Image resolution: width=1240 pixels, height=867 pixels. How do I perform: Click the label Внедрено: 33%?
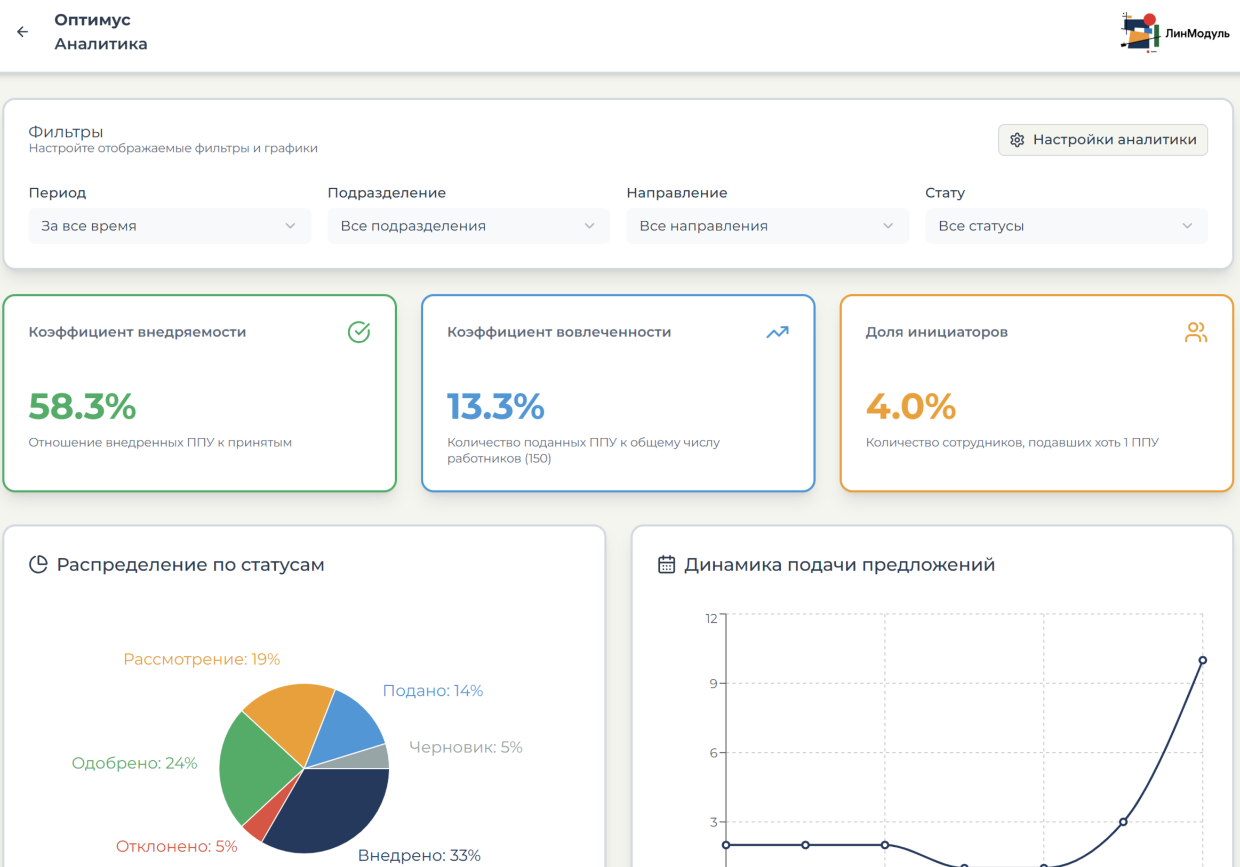[419, 855]
